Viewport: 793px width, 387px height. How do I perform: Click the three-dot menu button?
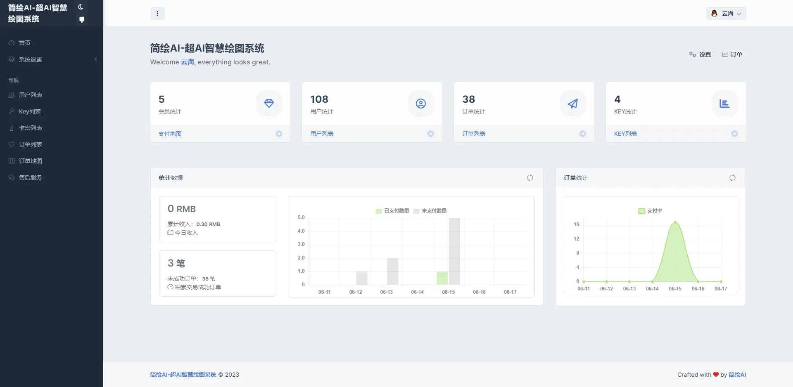pos(157,14)
